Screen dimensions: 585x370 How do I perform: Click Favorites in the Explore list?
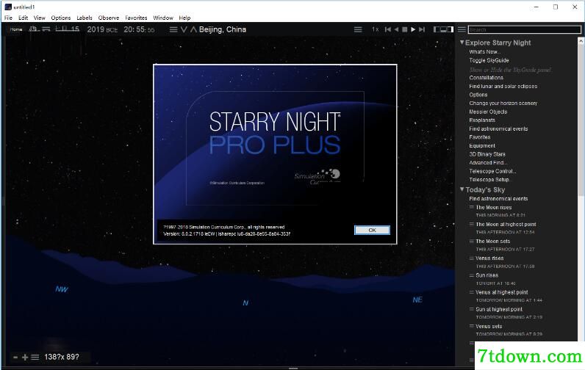(480, 137)
